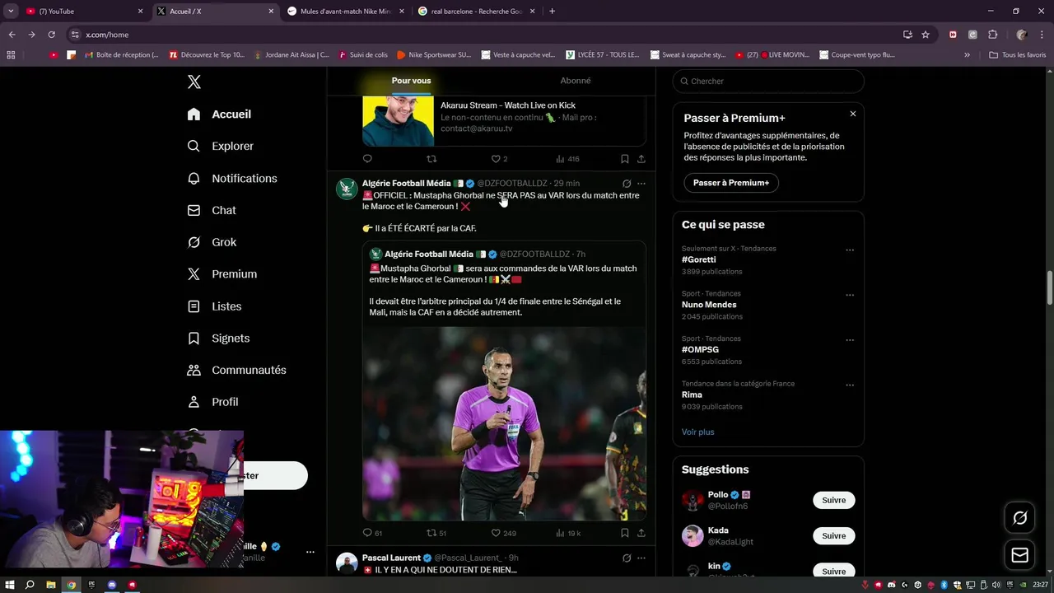Open the referee photo in quoted post
Viewport: 1054px width, 593px height.
(x=504, y=423)
